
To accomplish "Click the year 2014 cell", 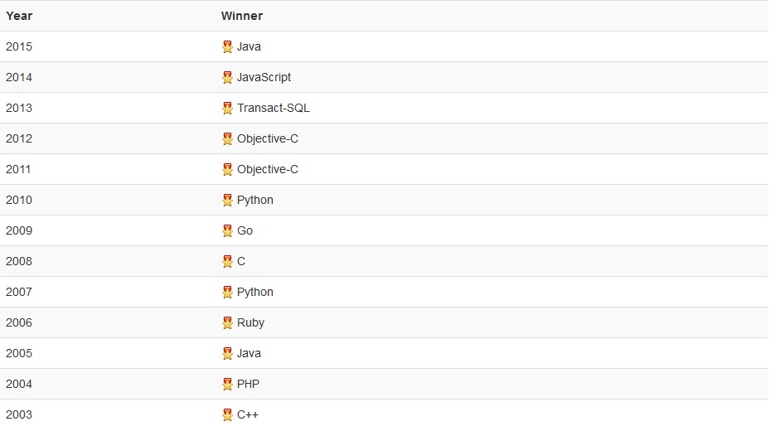I will click(x=19, y=77).
